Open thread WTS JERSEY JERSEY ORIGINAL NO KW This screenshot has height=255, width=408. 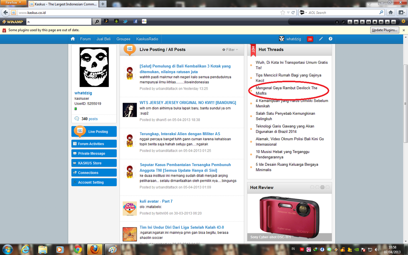(188, 103)
